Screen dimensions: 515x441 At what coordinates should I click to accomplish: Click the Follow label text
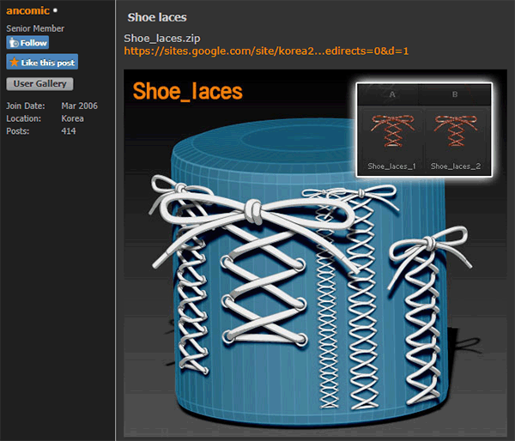33,42
